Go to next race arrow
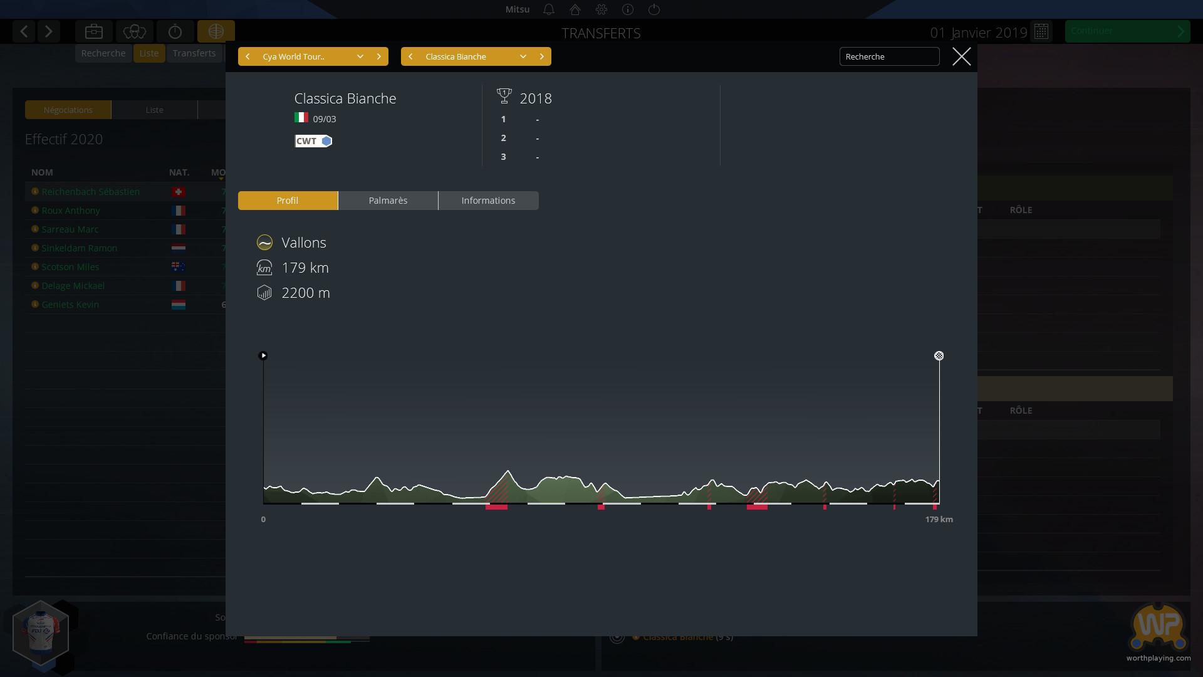This screenshot has width=1203, height=677. pyautogui.click(x=542, y=56)
